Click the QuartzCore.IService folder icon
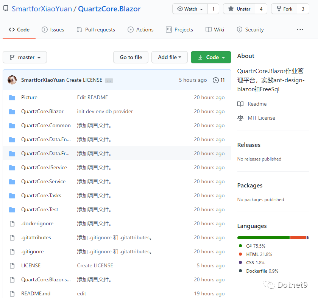 (x=12, y=168)
